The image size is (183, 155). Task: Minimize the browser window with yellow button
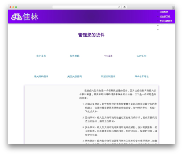point(13,7)
